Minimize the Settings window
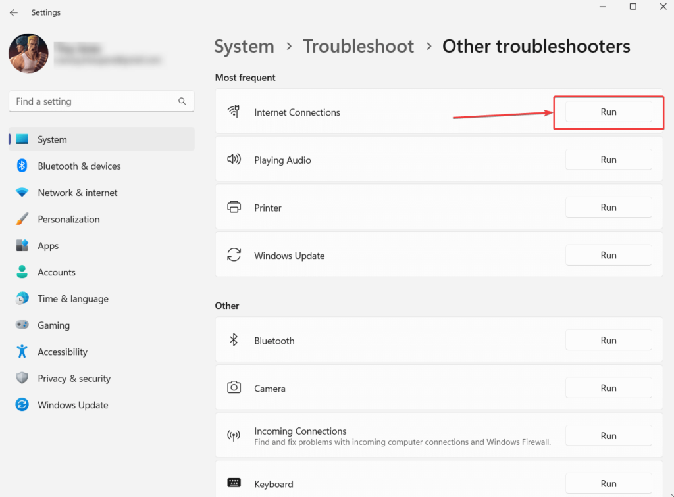Viewport: 674px width, 497px height. 603,7
